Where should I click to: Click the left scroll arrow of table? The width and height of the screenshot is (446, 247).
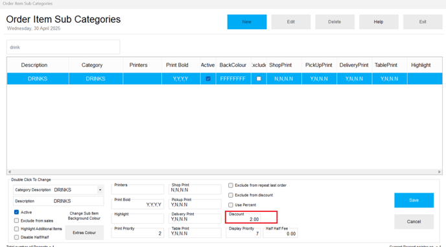10,172
